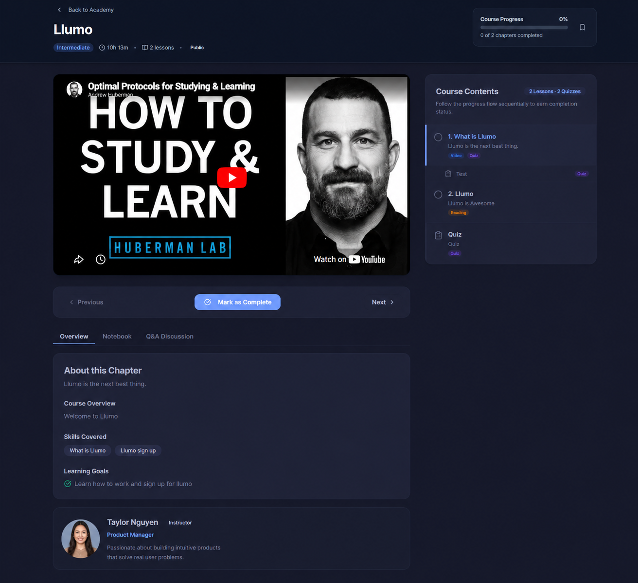Open the Notebook tab

coord(117,336)
